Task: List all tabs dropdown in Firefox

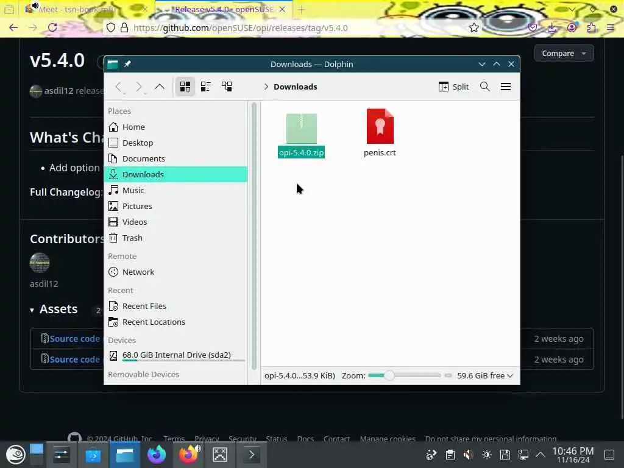Action: [572, 9]
